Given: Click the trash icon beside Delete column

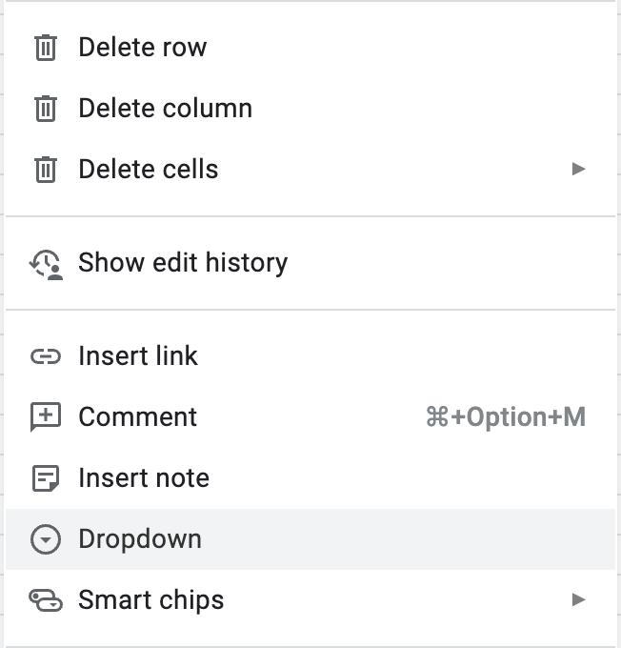Looking at the screenshot, I should (46, 109).
